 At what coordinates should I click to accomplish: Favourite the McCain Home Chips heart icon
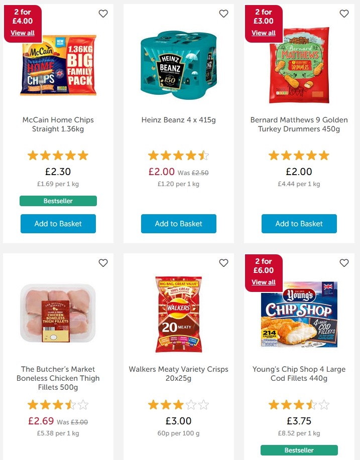tap(103, 14)
